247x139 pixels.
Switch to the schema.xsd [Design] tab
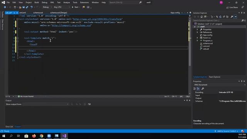tap(59, 13)
